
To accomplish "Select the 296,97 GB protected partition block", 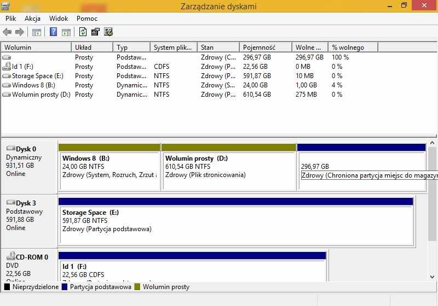I will pyautogui.click(x=361, y=167).
